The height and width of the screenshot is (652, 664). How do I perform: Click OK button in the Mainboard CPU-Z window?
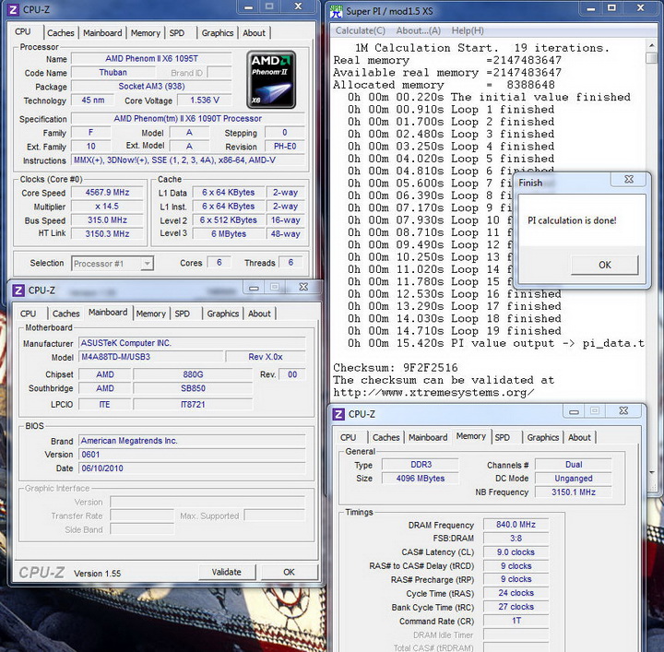coord(290,572)
